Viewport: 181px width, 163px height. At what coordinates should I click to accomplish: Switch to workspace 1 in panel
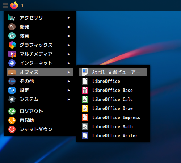point(22,5)
